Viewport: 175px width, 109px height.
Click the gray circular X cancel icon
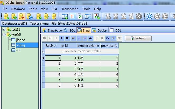pyautogui.click(x=139, y=16)
